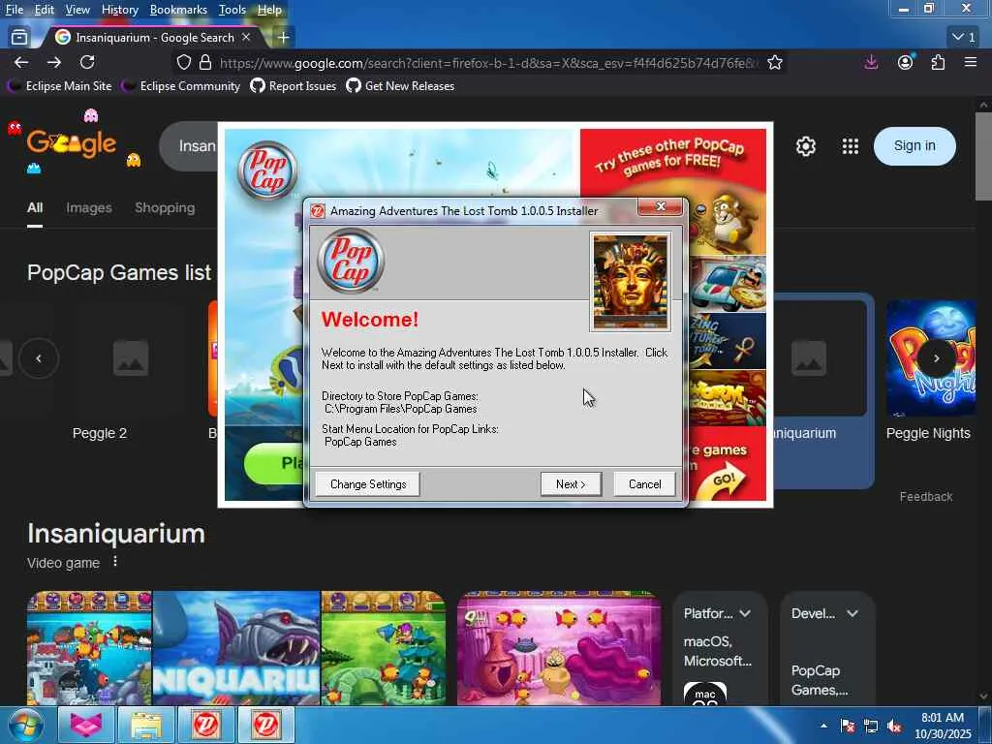Close the Amazing Adventures installer dialog
992x744 pixels.
point(660,206)
